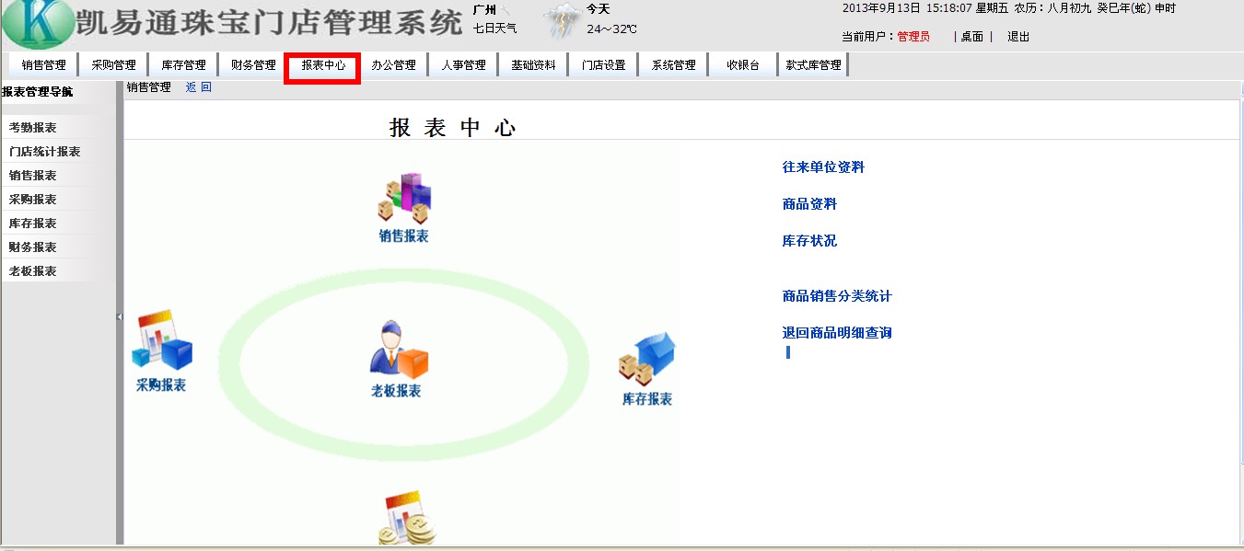Open the 报表中心 menu tab
The image size is (1244, 551).
click(322, 65)
